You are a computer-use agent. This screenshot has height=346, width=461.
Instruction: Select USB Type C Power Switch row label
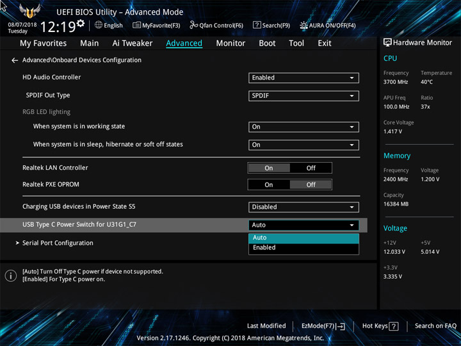pos(79,224)
